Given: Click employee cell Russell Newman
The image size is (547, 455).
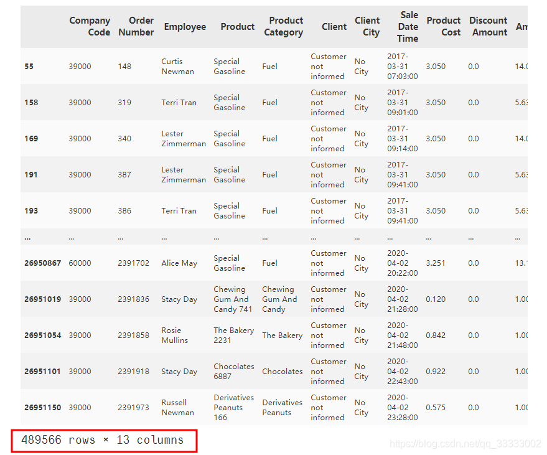Looking at the screenshot, I should 177,408.
